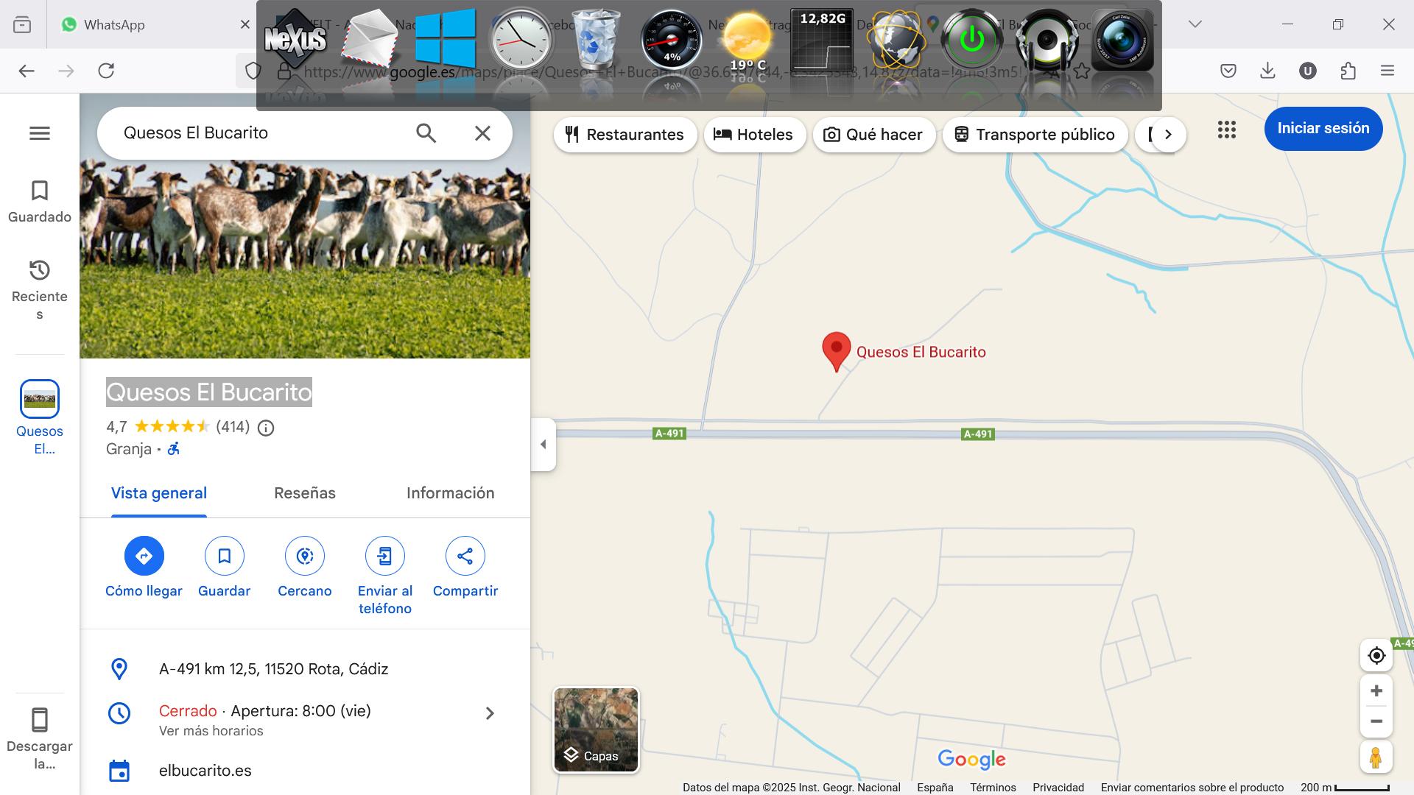Image resolution: width=1414 pixels, height=795 pixels.
Task: Click the my location target icon
Action: (1376, 655)
